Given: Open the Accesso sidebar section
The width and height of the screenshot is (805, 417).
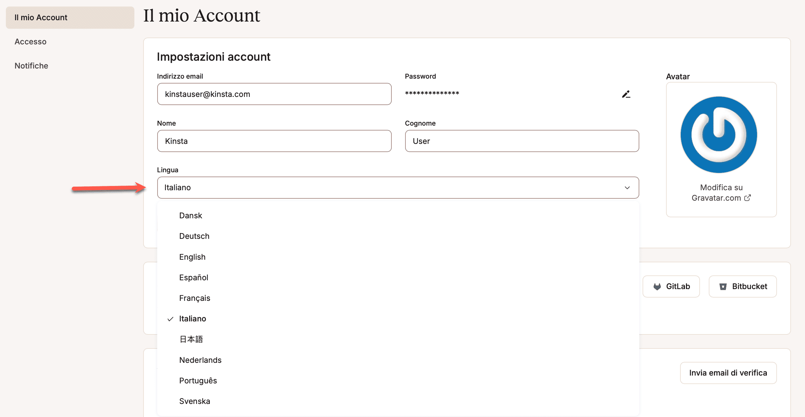Looking at the screenshot, I should tap(31, 42).
